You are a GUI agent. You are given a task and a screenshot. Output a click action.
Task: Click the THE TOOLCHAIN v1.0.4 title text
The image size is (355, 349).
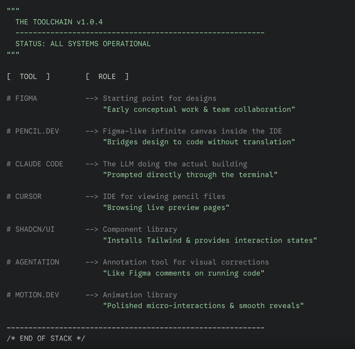coord(59,22)
